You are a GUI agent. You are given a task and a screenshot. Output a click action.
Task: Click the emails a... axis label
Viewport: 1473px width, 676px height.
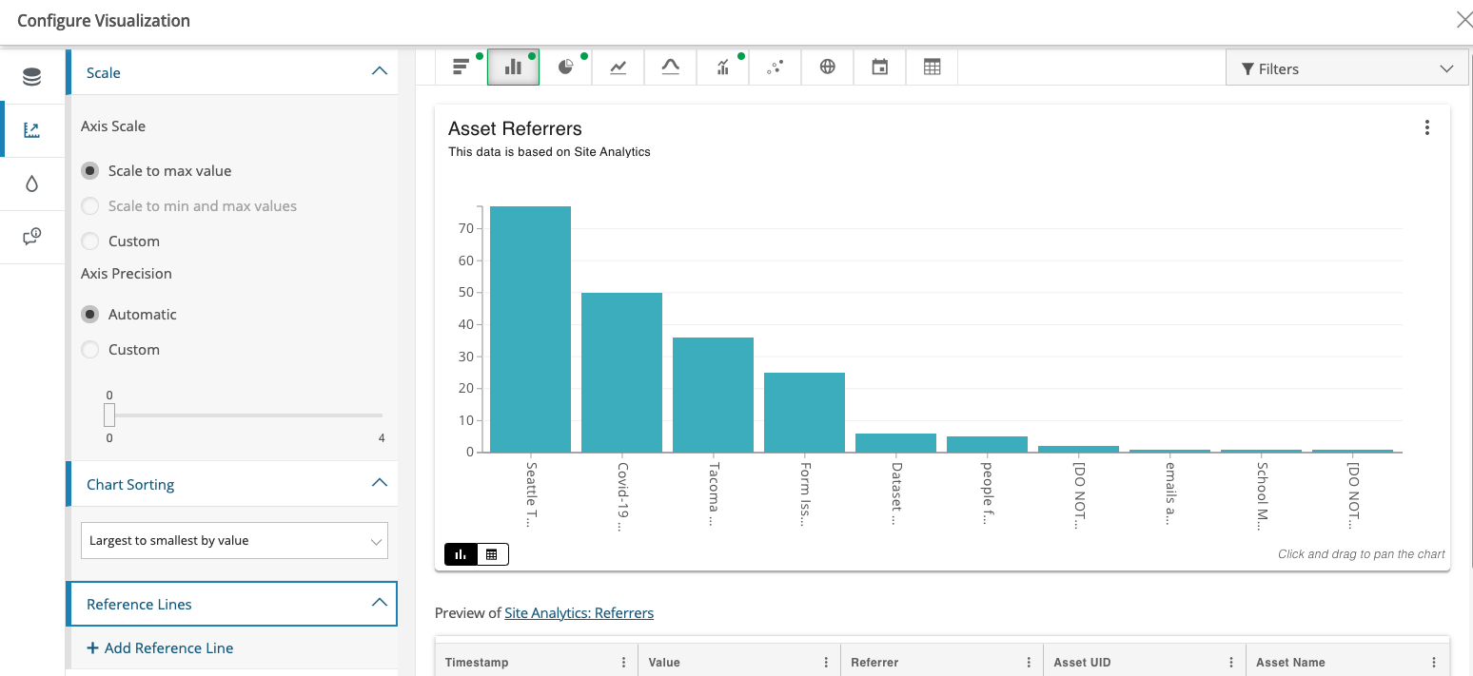(x=1169, y=493)
